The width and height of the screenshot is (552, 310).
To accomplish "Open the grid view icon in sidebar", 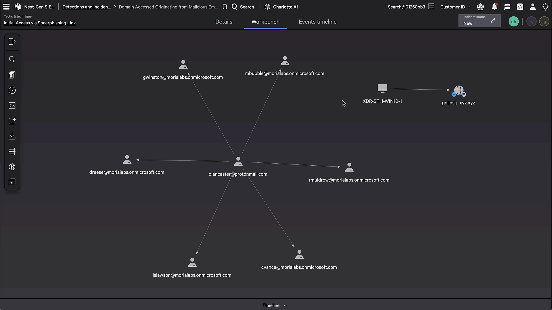I will pyautogui.click(x=12, y=152).
